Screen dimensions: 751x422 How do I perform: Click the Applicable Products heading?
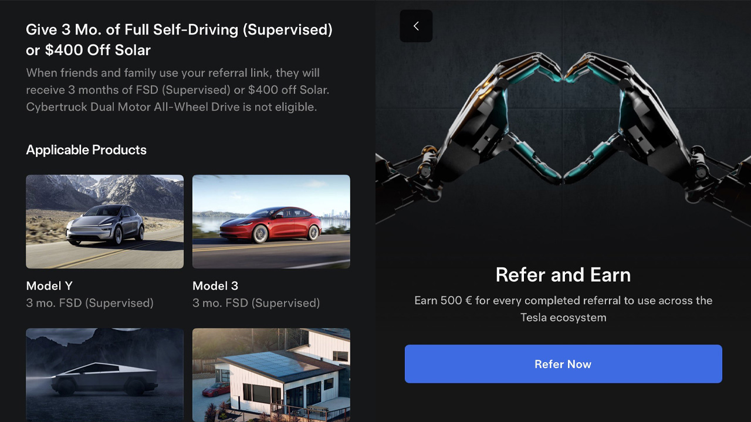(86, 150)
